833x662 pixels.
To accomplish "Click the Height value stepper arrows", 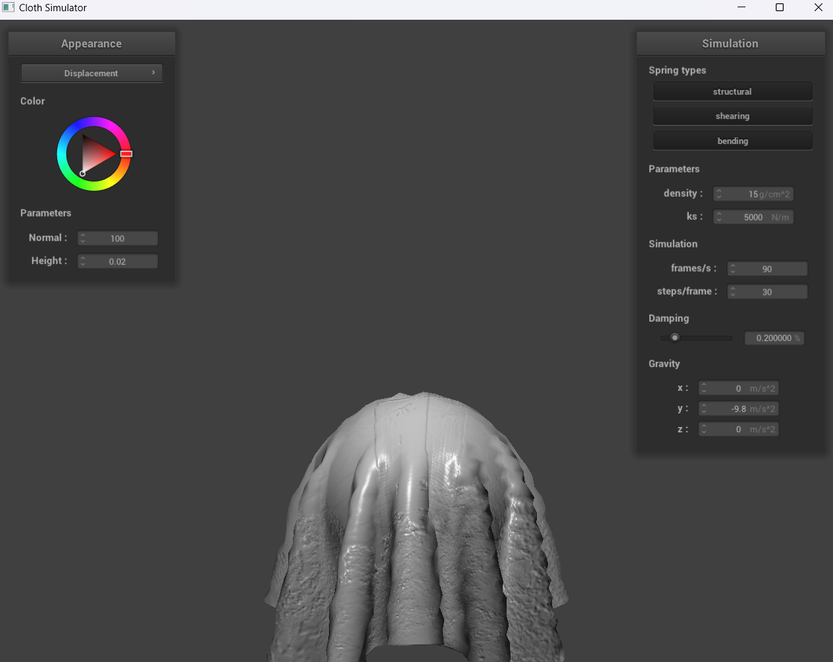I will click(83, 261).
